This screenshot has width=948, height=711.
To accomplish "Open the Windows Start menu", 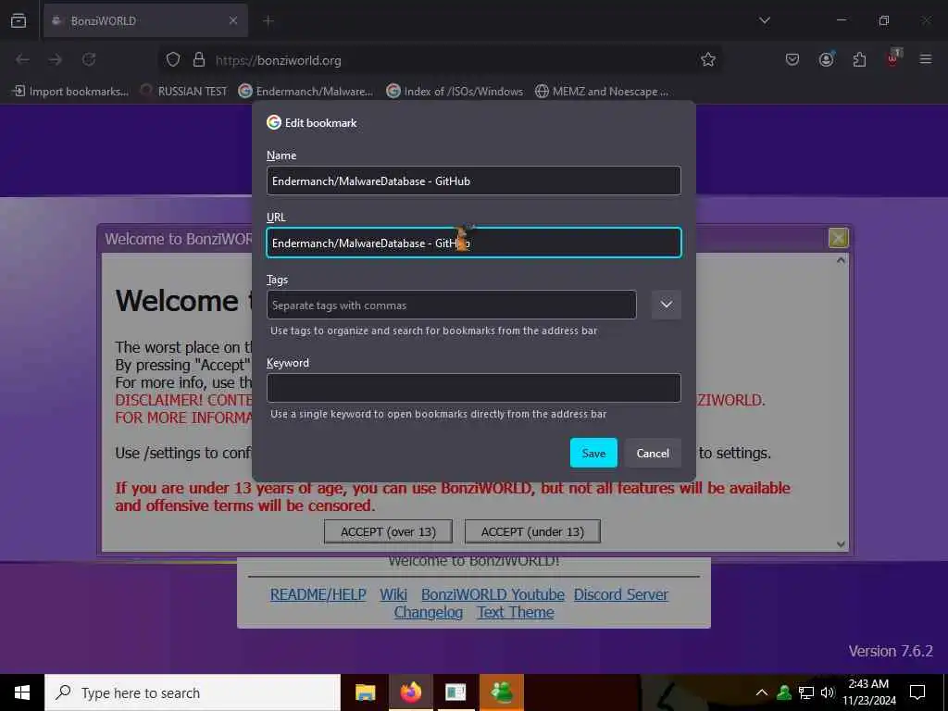I will point(22,692).
